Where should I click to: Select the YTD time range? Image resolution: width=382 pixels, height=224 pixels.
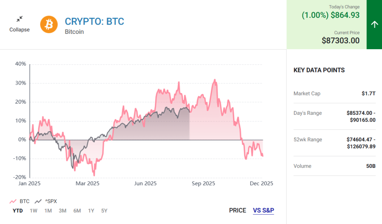tap(18, 211)
